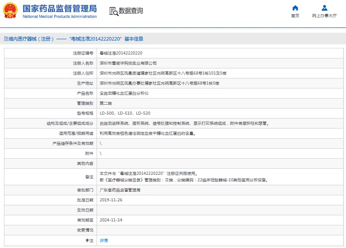Select registrant address ending 1栋101及5楼
346x248 pixels.
click(163, 73)
